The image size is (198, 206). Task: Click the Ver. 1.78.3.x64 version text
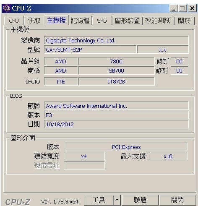60,201
